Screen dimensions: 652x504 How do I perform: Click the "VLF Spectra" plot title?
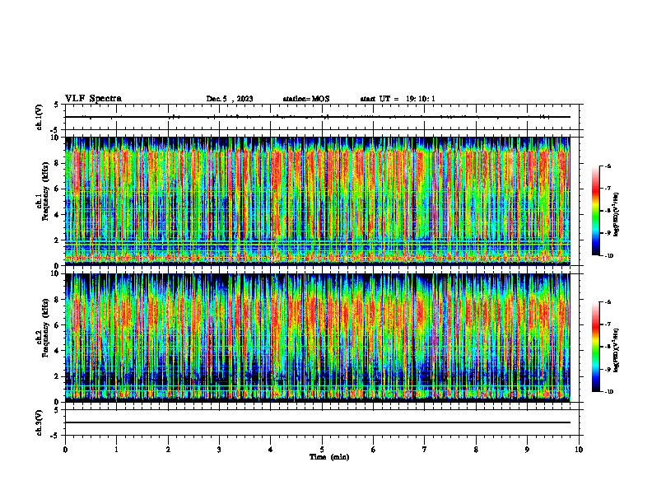tap(93, 99)
